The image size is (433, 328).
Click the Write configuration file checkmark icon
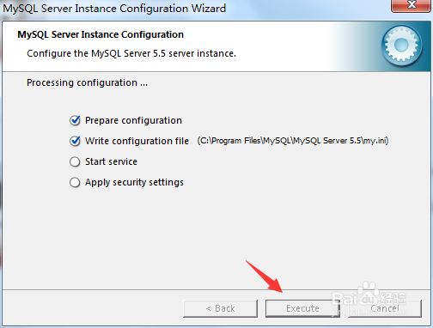[x=75, y=141]
